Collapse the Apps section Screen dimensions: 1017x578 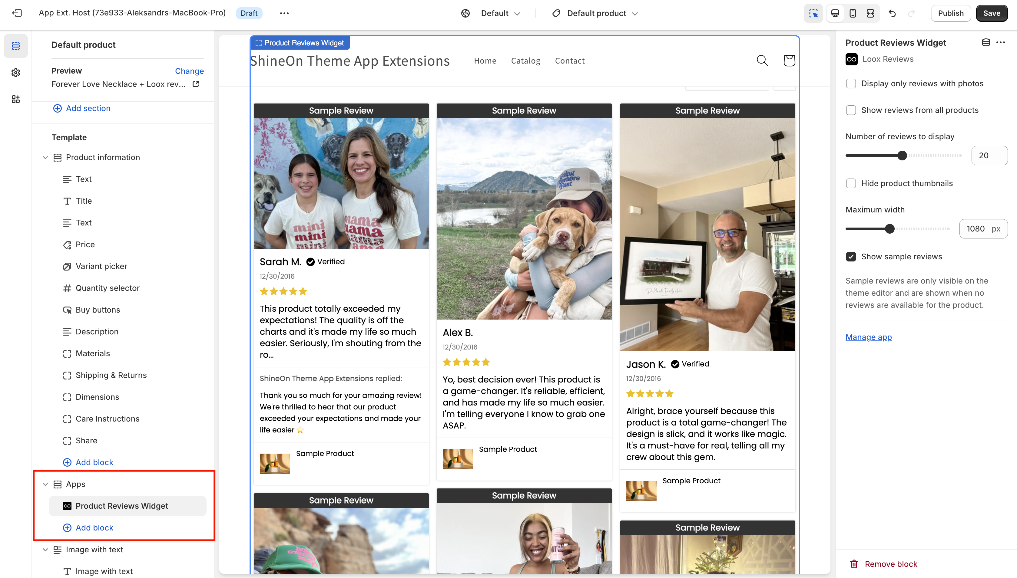(45, 484)
